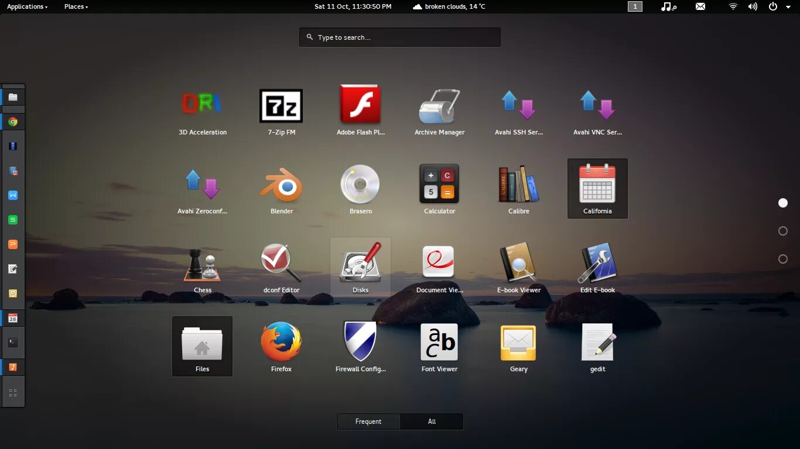Click the Type to search field

pos(400,37)
